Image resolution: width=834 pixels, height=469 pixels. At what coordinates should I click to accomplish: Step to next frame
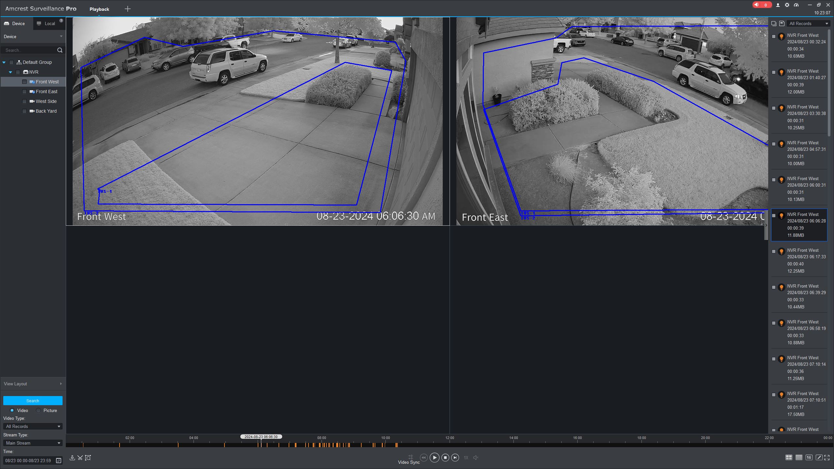pos(455,458)
